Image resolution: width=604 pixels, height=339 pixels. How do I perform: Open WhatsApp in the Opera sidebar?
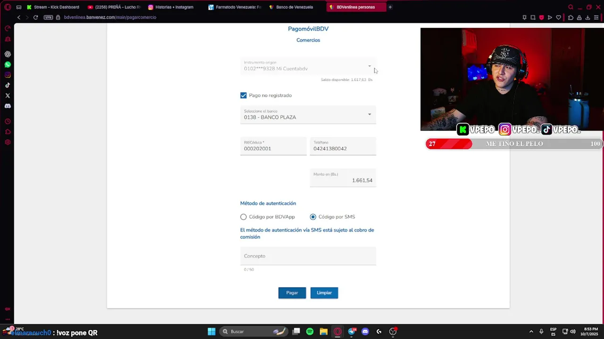(8, 65)
